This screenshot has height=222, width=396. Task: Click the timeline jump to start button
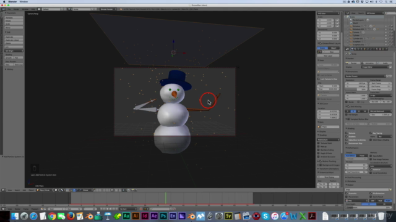[101, 209]
